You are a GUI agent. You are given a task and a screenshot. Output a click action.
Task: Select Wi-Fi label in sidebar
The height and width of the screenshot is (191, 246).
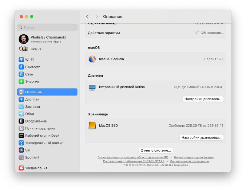click(x=29, y=60)
